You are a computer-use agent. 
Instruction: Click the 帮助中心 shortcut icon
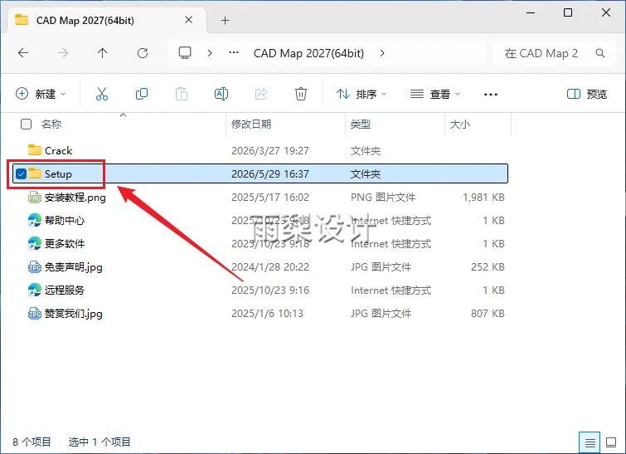(x=35, y=220)
